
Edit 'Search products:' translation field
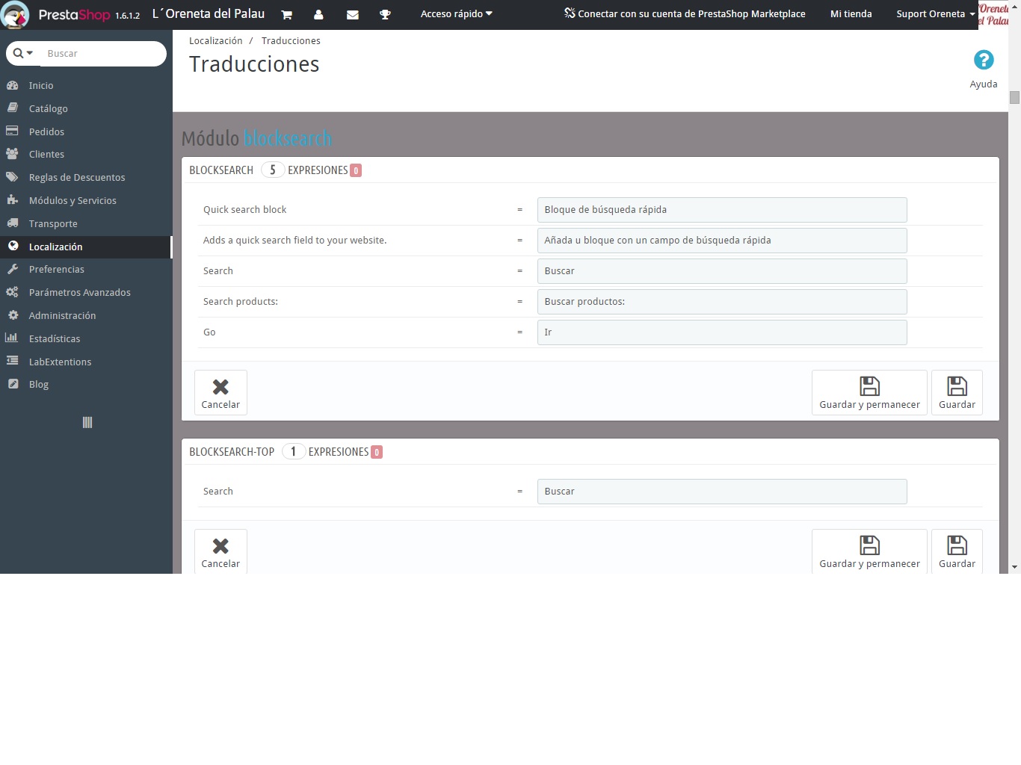pyautogui.click(x=722, y=302)
